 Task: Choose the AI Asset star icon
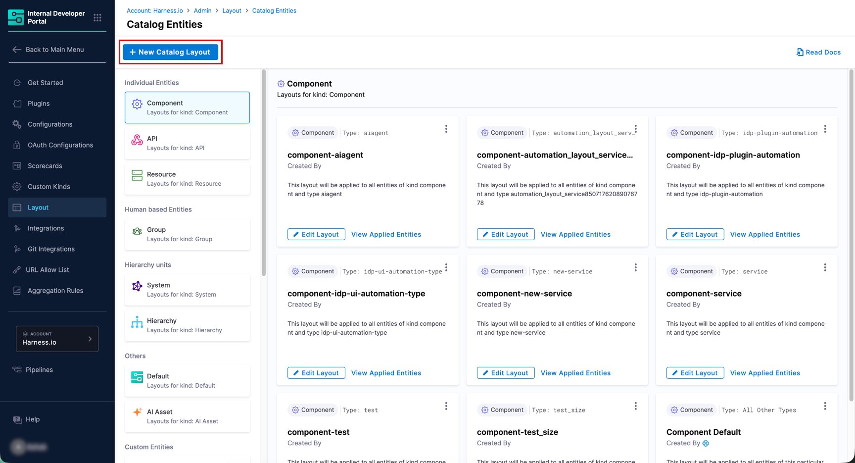(137, 412)
